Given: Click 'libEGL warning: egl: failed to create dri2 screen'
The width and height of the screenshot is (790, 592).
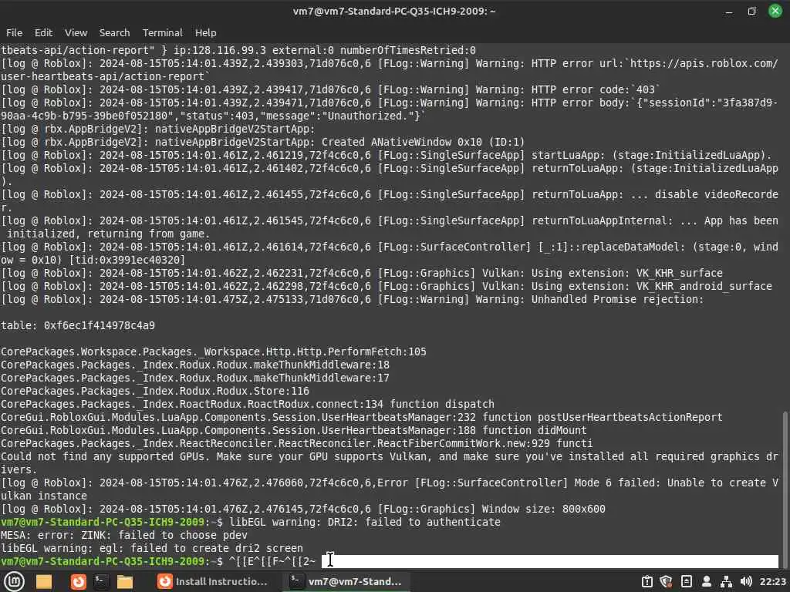Looking at the screenshot, I should [x=152, y=548].
